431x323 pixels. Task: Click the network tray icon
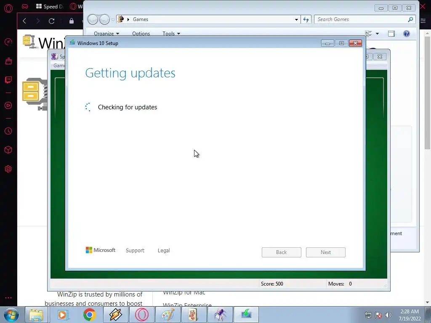point(368,315)
